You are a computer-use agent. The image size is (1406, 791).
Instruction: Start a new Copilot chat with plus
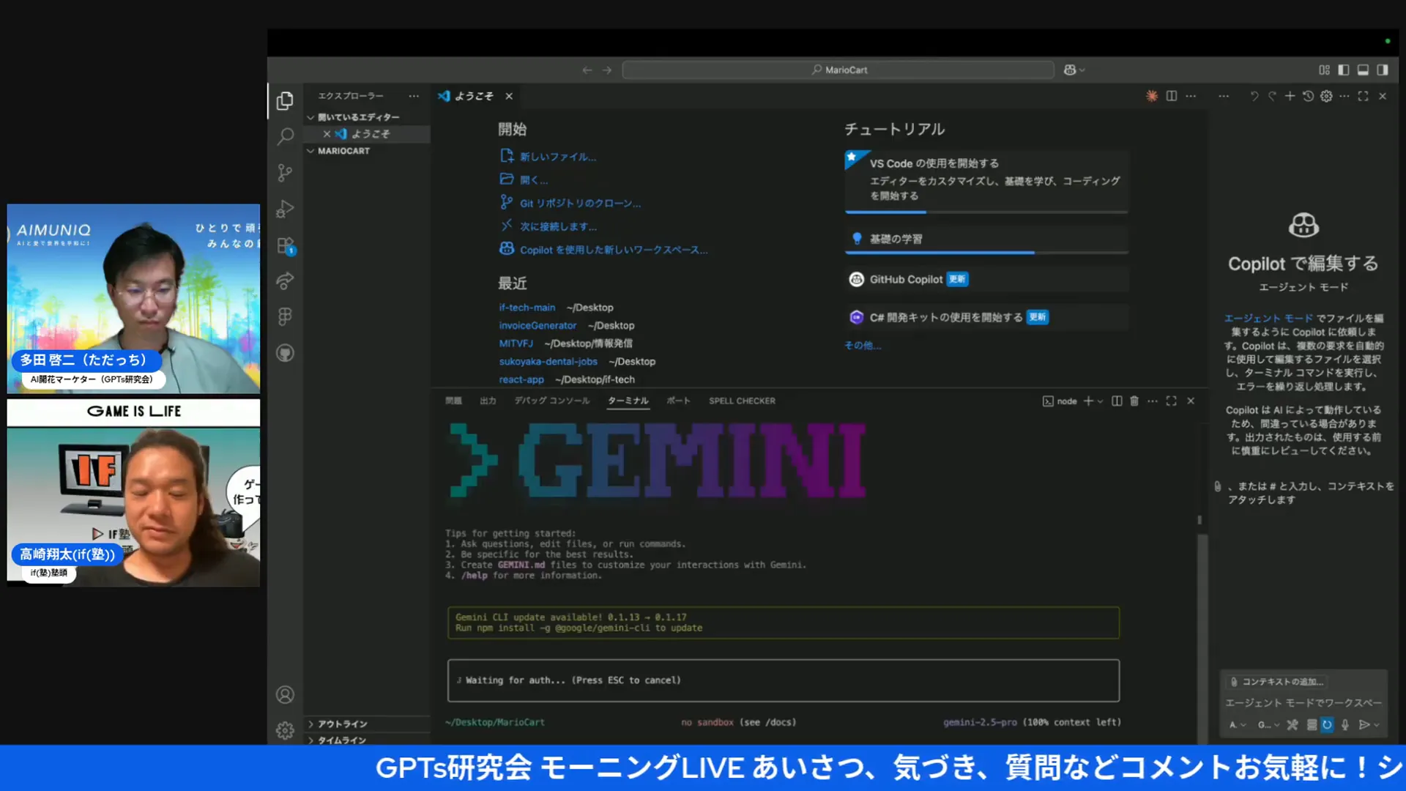point(1290,96)
